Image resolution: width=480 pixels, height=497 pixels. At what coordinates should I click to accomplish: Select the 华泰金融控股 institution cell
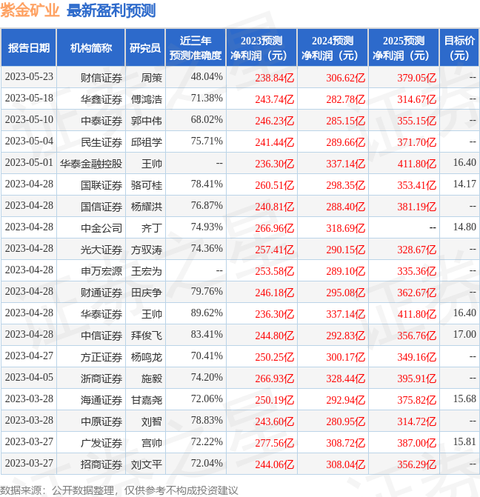point(91,164)
